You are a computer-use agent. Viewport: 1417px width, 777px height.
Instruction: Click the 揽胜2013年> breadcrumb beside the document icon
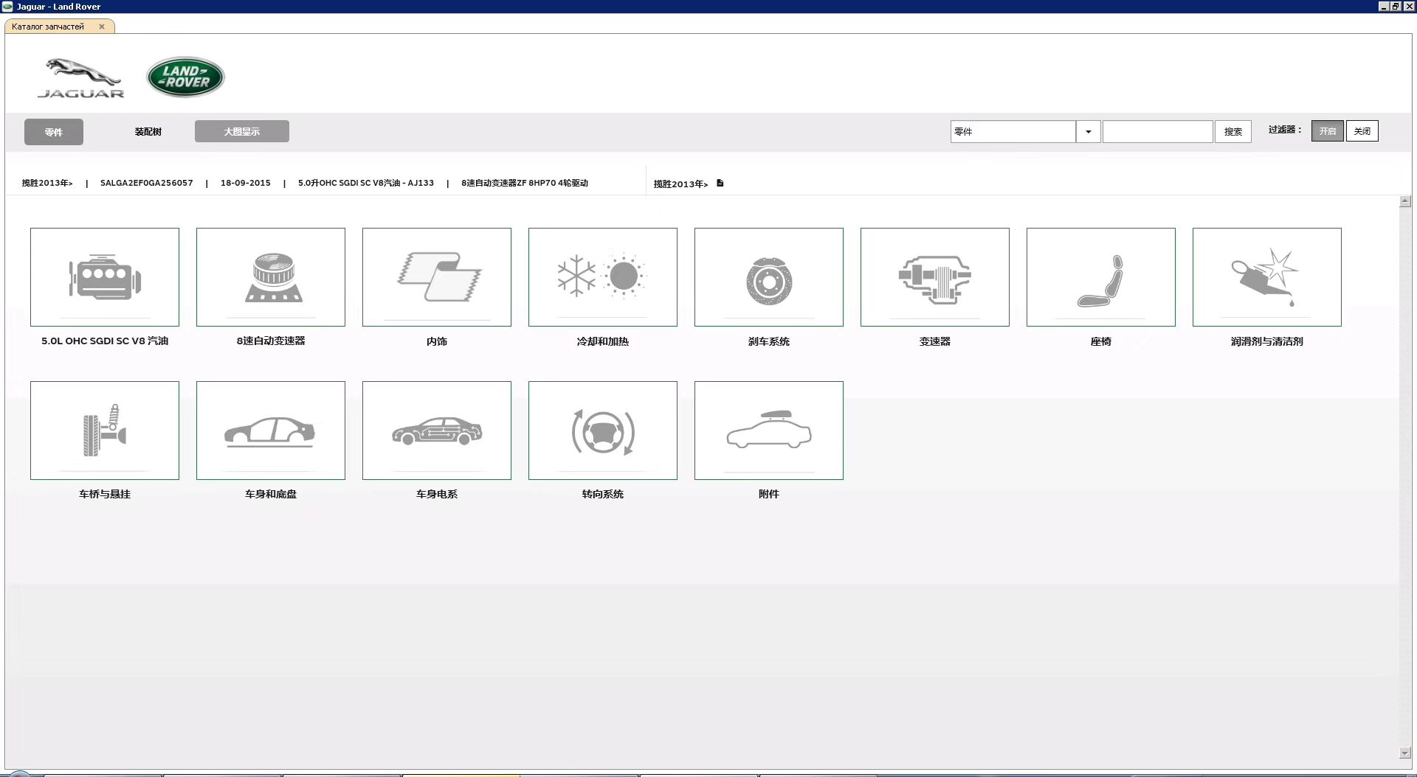680,184
